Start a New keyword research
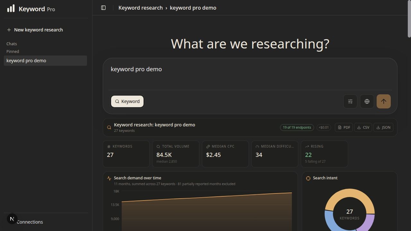Screen dimensions: 411x231 coord(45,30)
